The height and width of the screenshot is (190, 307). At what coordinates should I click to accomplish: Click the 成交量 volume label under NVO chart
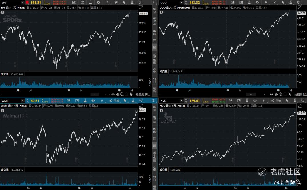pyautogui.click(x=163, y=170)
